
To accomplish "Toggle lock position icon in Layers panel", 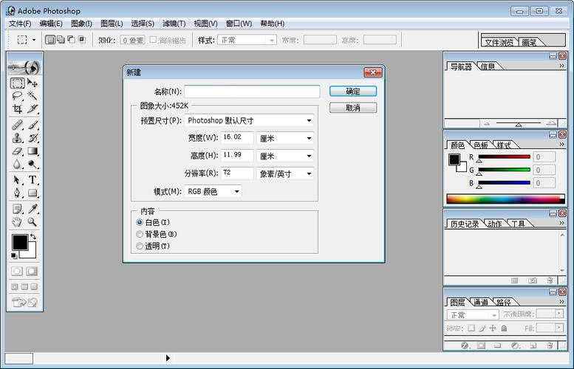I will [493, 328].
